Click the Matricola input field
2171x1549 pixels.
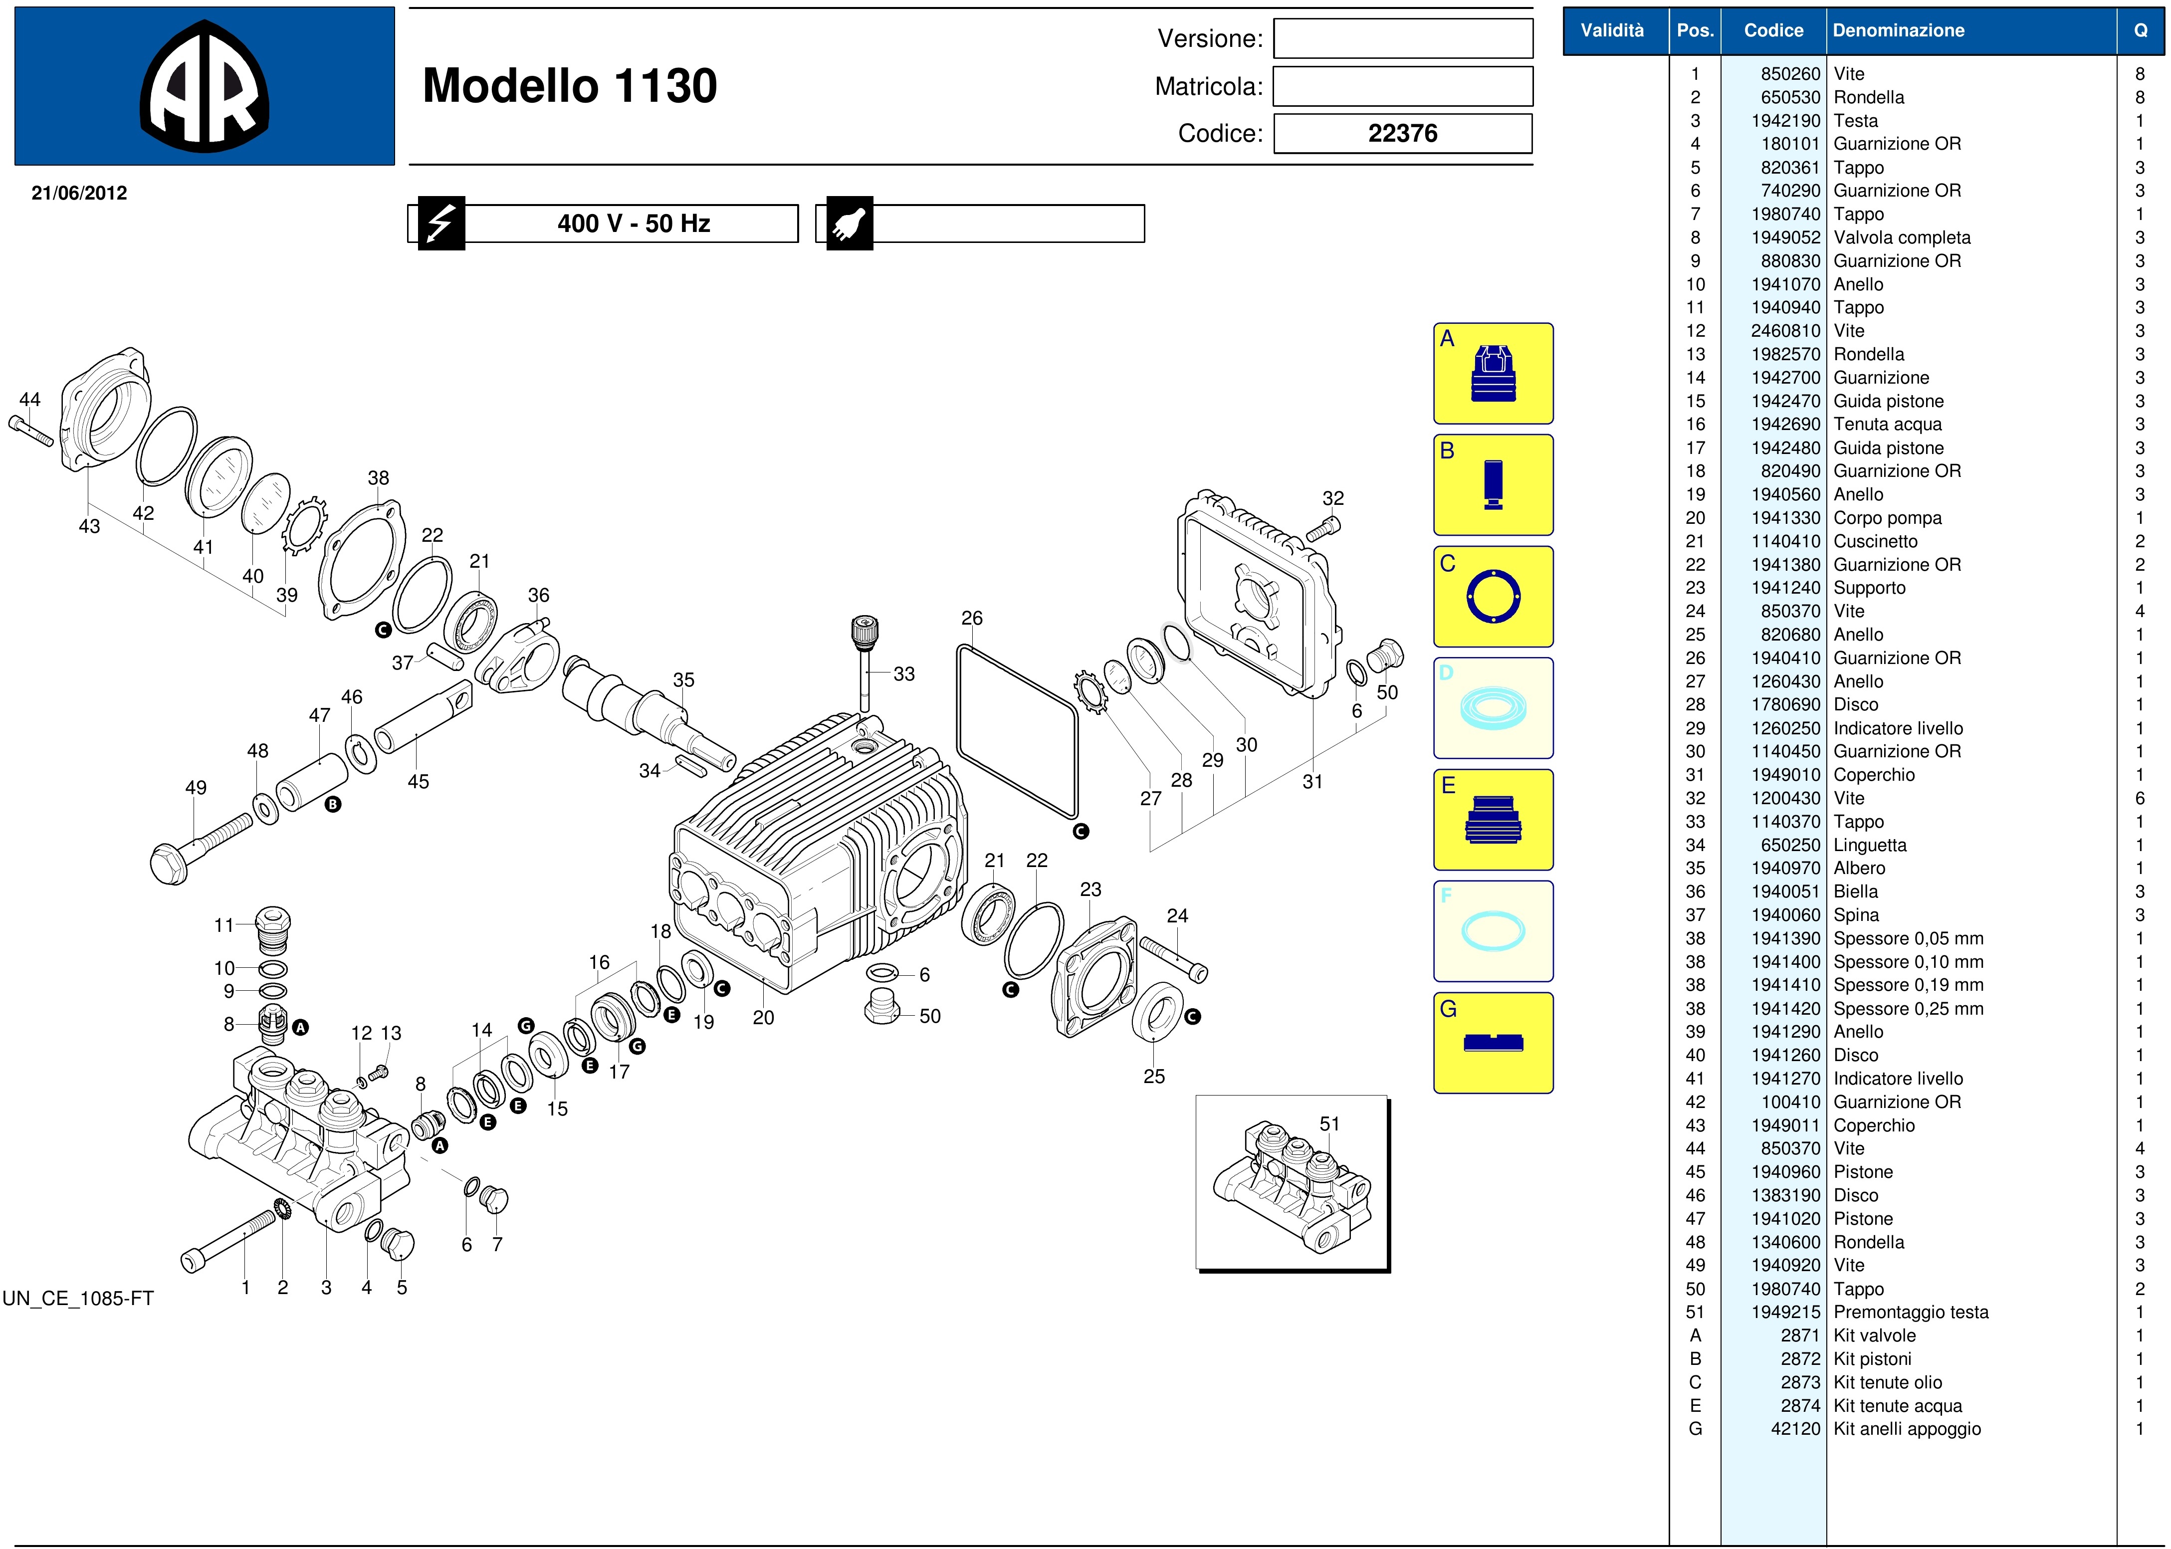[x=1402, y=87]
